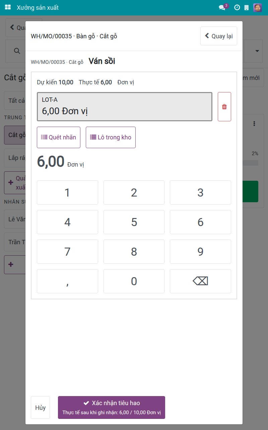Image resolution: width=268 pixels, height=430 pixels.
Task: Open the chat messages icon with badge
Action: pyautogui.click(x=222, y=7)
